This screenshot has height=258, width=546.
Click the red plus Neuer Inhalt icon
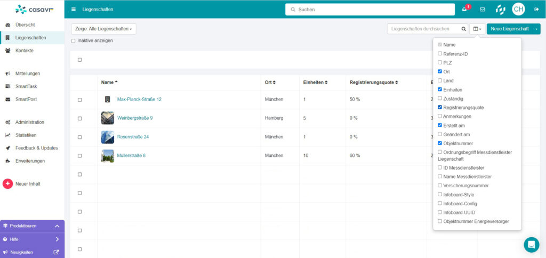point(7,184)
